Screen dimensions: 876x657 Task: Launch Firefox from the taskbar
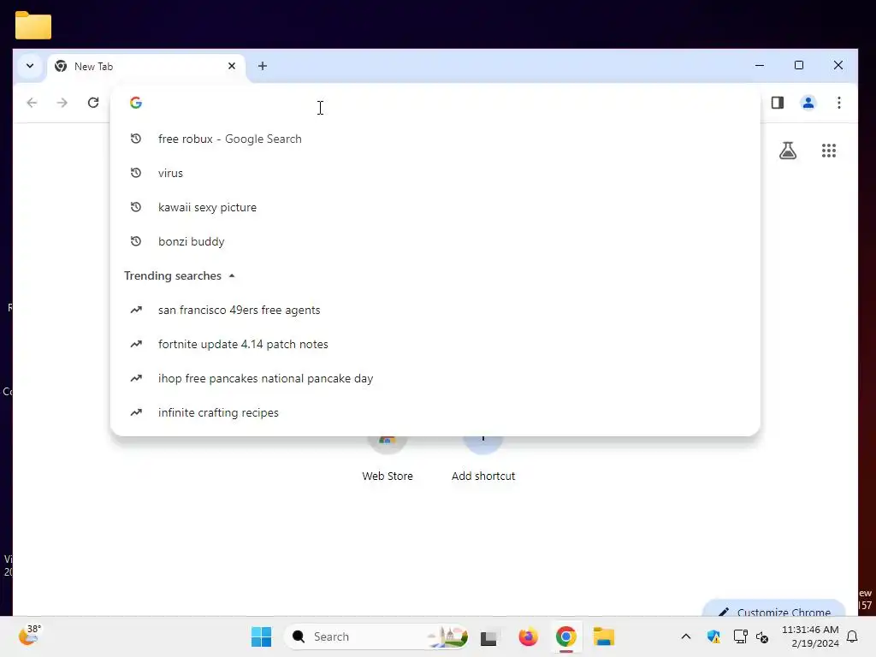pyautogui.click(x=528, y=636)
